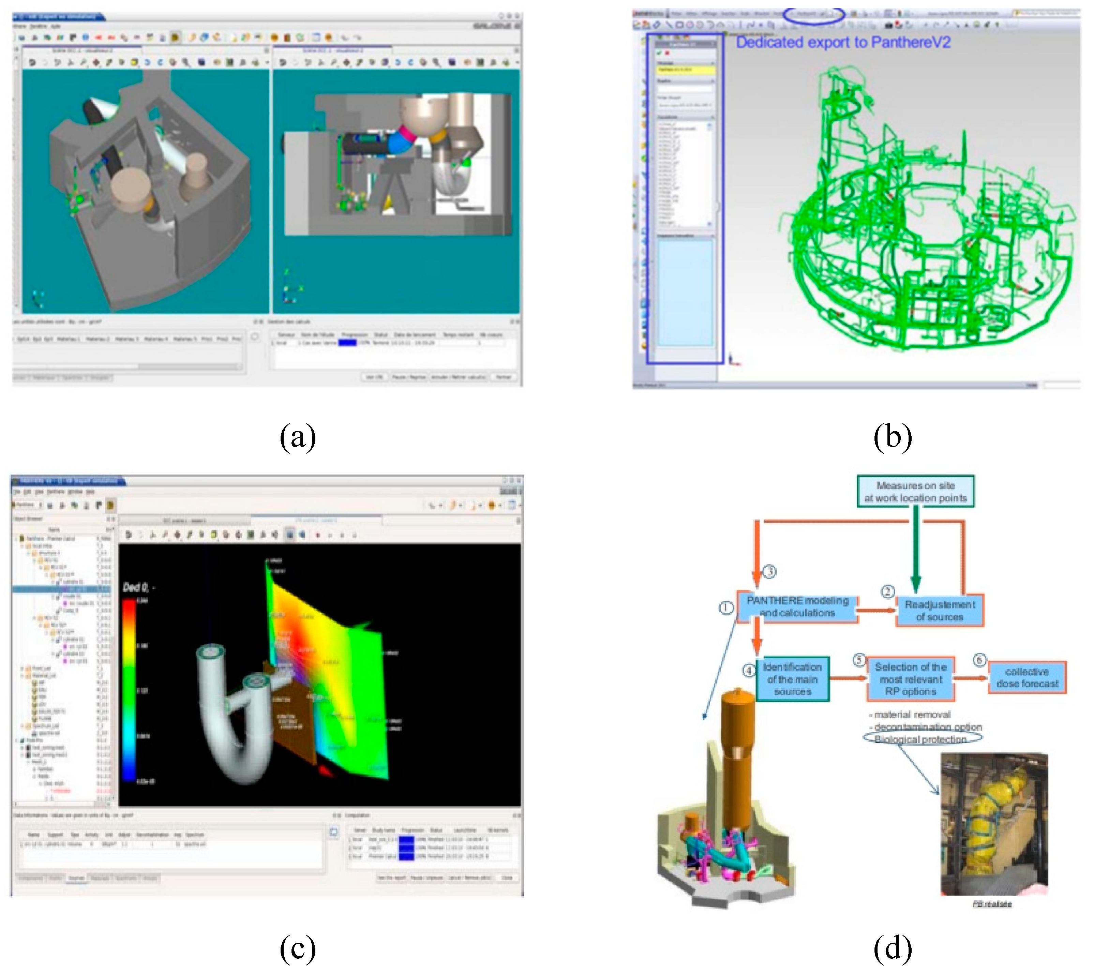
Task: Click yellow Panthere message field in export panel
Action: pyautogui.click(x=685, y=70)
